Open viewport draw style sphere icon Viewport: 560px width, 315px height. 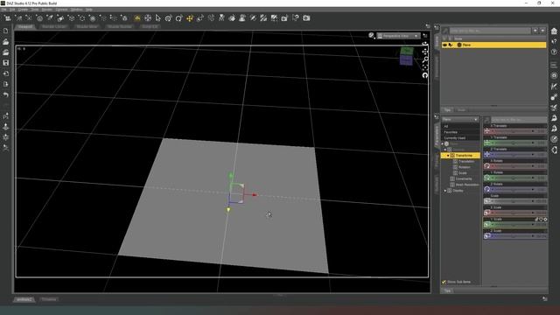tap(371, 35)
